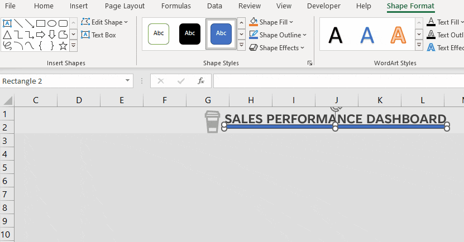Select the star shape in the shapes gallery
This screenshot has width=464, height=242.
(x=63, y=45)
